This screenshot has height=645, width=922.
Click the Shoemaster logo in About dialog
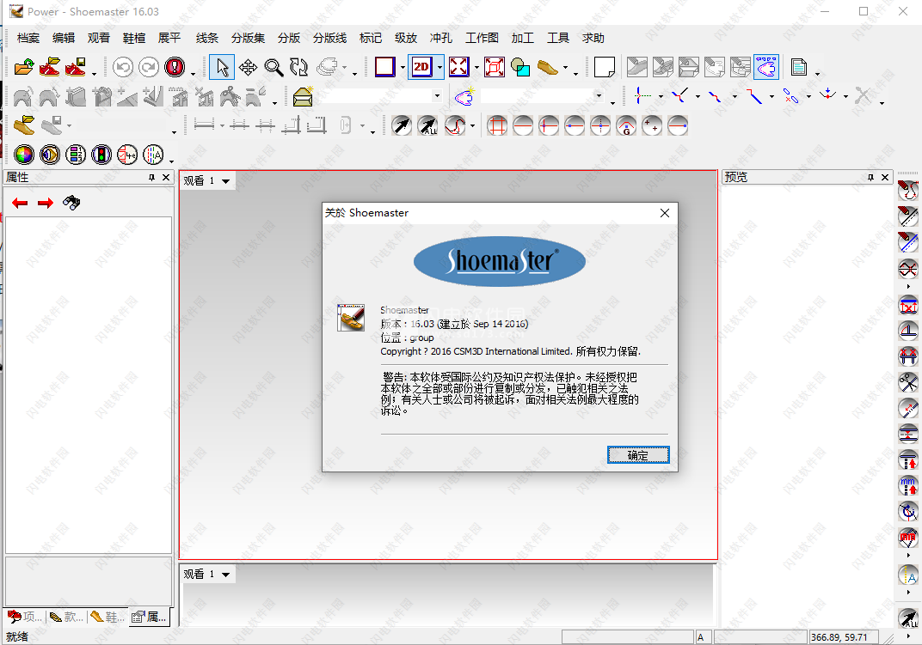[500, 261]
